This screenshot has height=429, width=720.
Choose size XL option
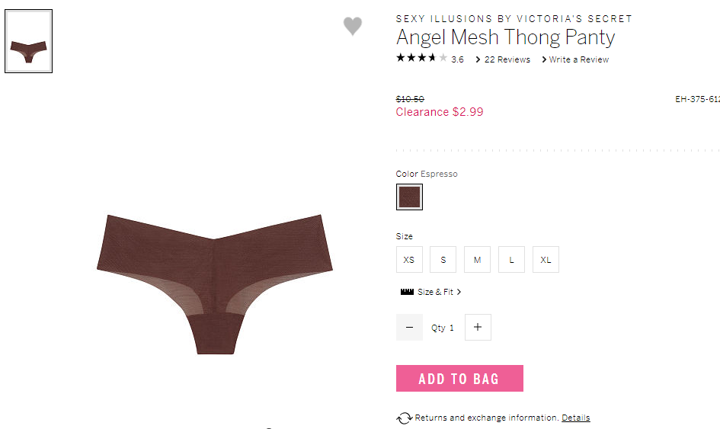coord(546,260)
